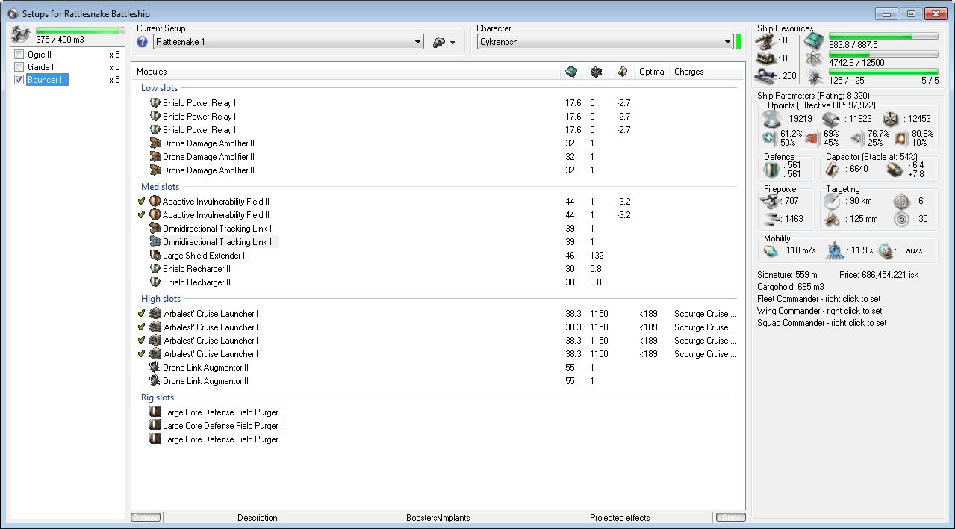
Task: Click the kinetic resistance icon showing 76.7%
Action: pyautogui.click(x=856, y=137)
